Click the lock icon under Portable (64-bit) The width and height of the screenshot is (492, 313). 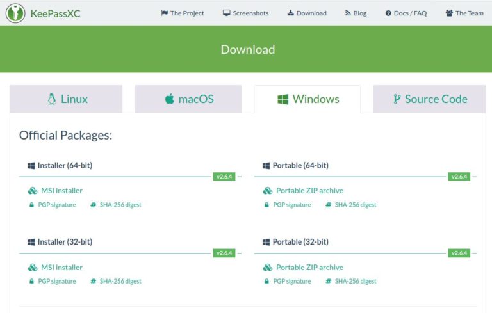click(266, 205)
